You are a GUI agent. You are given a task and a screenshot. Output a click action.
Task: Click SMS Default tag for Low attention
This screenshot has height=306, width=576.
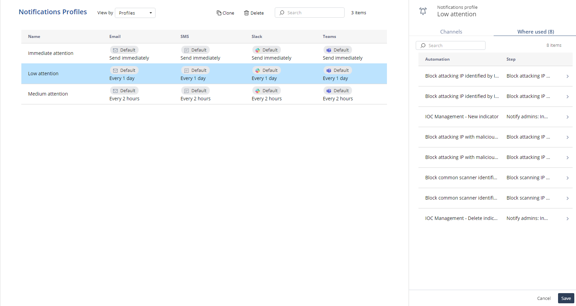coord(195,70)
